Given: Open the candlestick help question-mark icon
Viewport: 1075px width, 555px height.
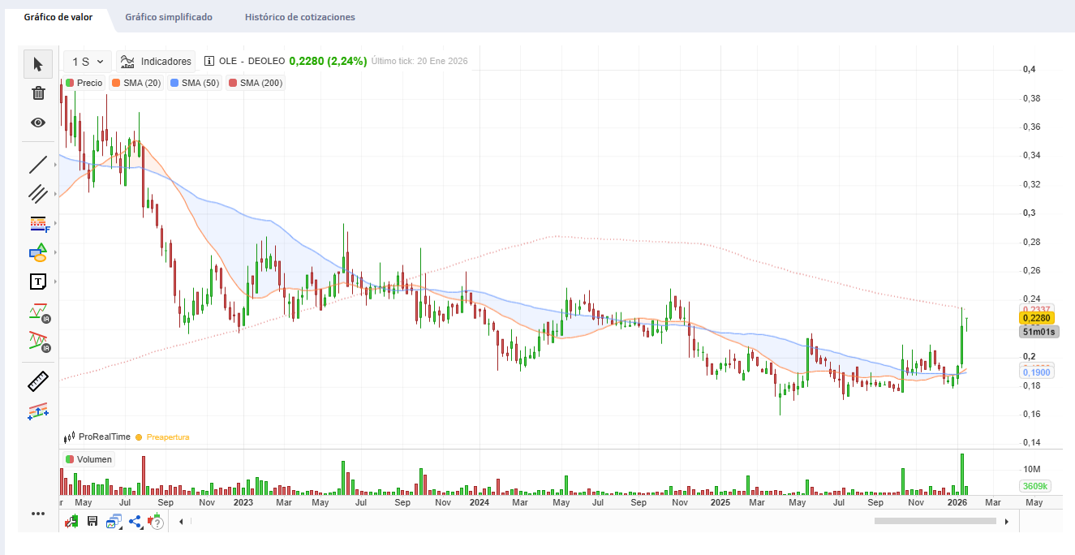Looking at the screenshot, I should click(155, 522).
